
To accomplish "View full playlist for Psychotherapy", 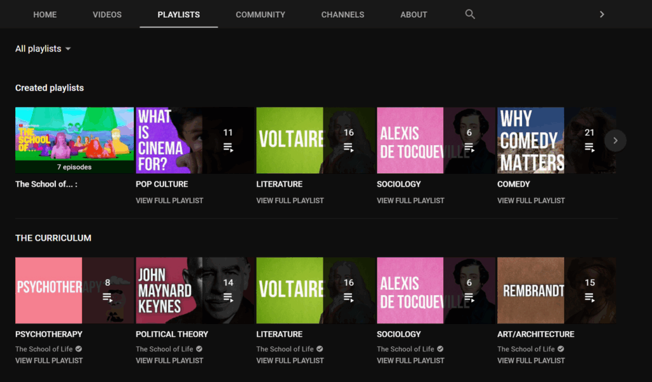I will point(49,360).
